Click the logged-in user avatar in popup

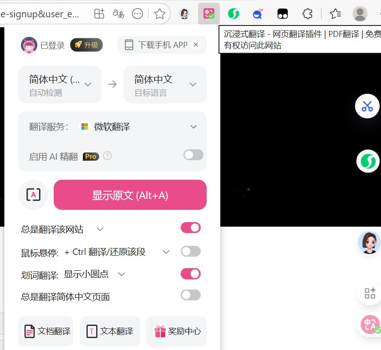tap(29, 45)
